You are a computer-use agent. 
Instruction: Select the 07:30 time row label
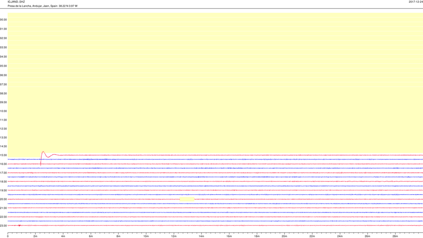tap(4, 84)
